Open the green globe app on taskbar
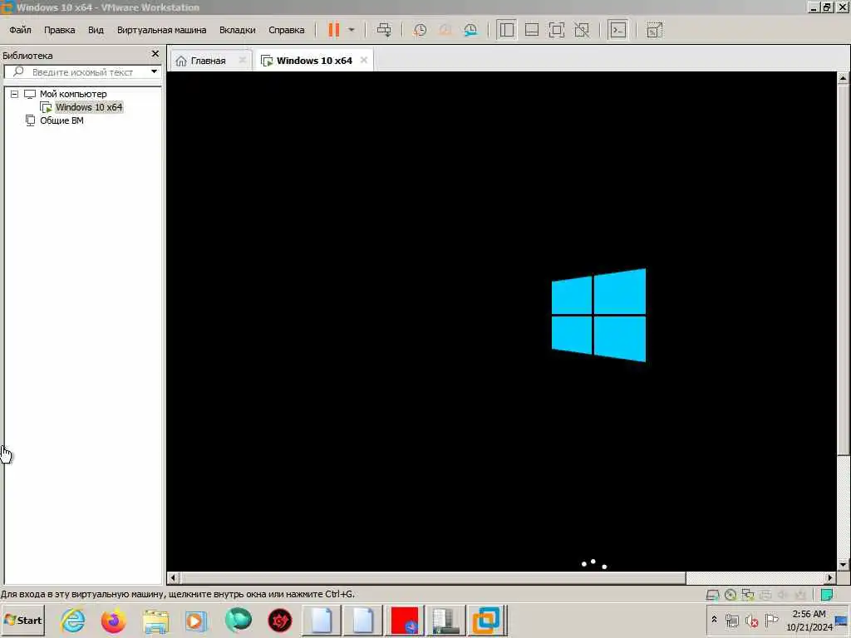Viewport: 851px width, 638px height. click(239, 620)
